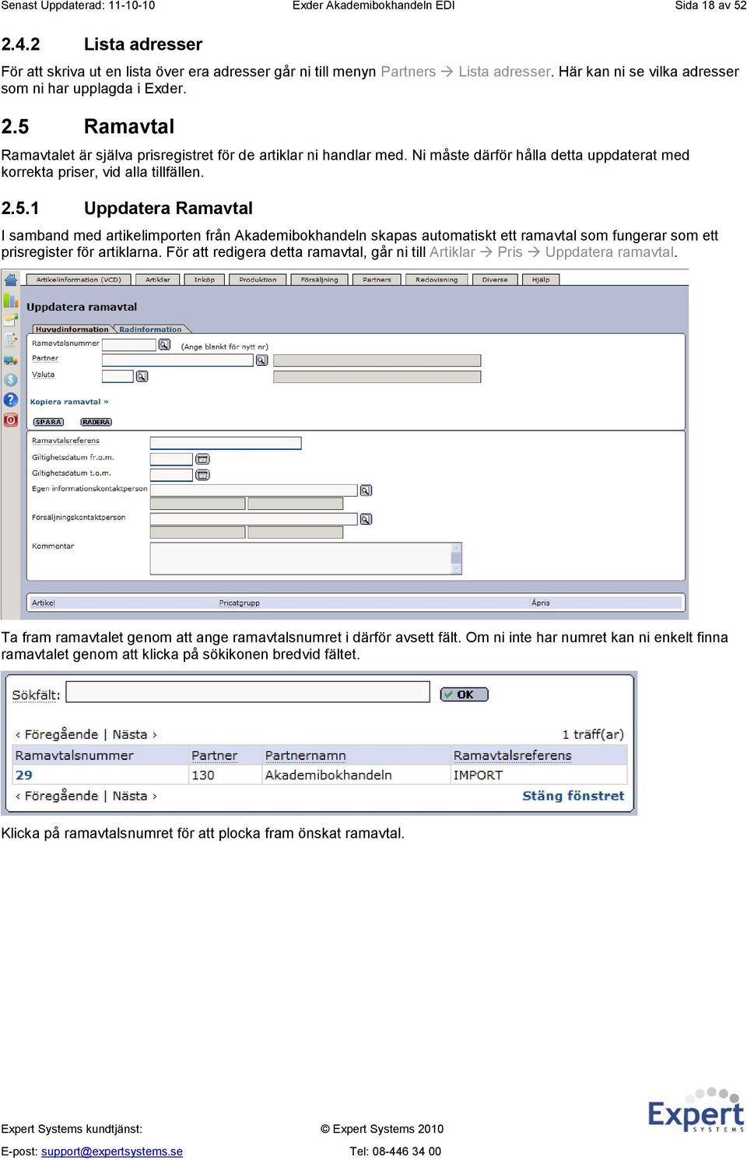Click the Valuta input field

click(x=117, y=376)
